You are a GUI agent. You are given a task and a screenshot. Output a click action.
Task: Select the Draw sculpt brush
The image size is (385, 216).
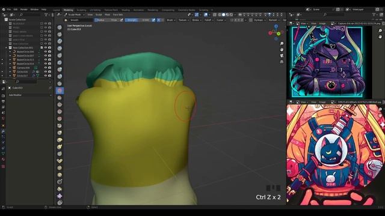60,28
